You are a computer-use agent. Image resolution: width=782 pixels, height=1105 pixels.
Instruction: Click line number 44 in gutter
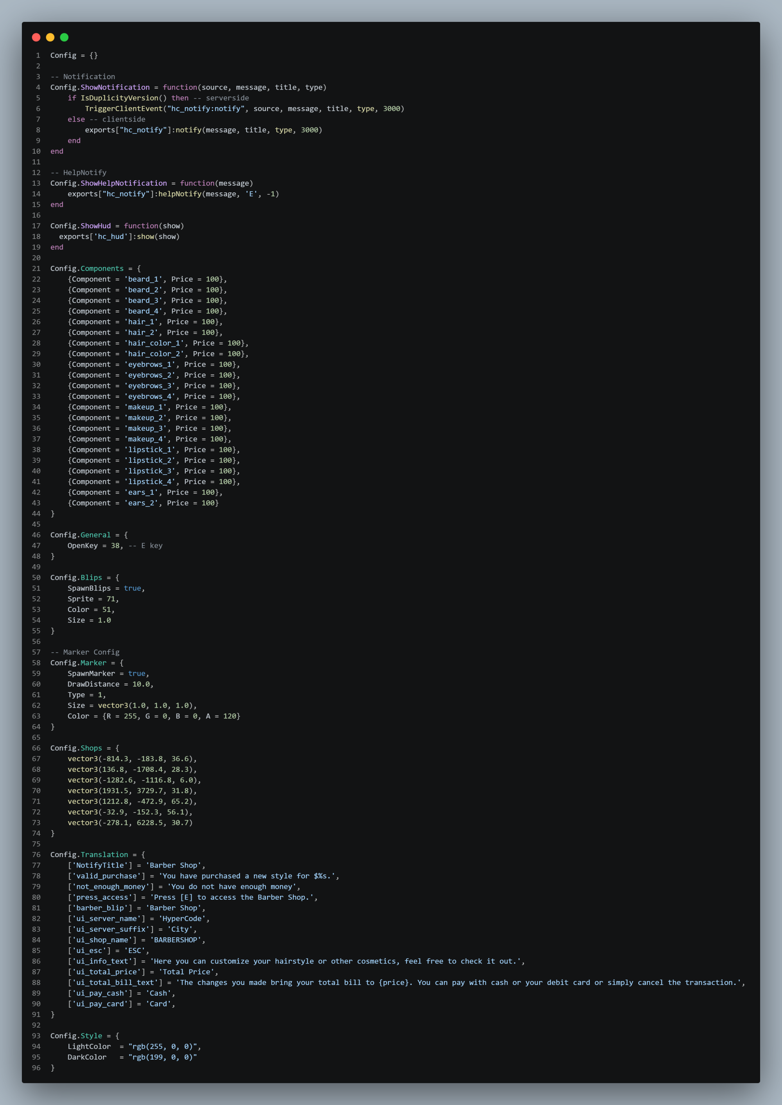36,513
